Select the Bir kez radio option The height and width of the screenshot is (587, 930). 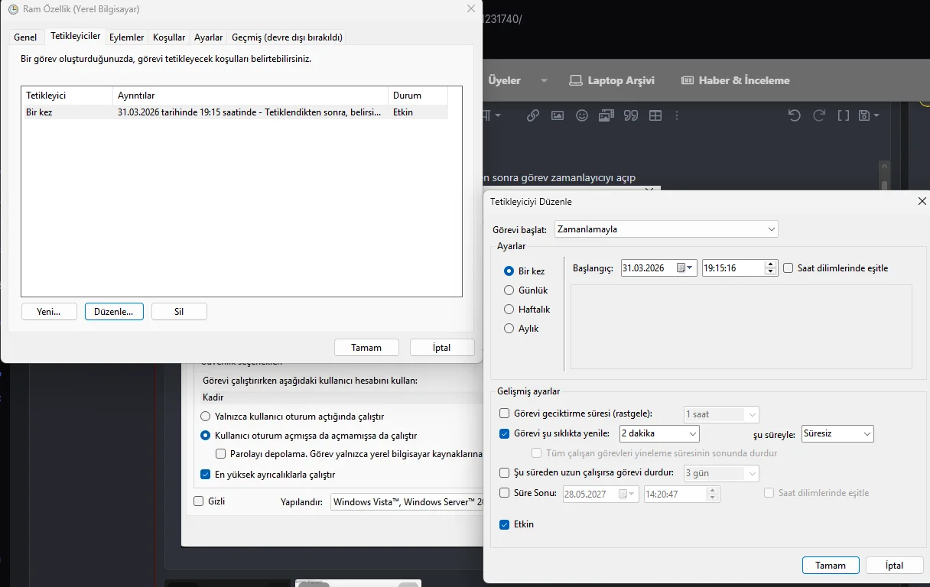click(509, 271)
